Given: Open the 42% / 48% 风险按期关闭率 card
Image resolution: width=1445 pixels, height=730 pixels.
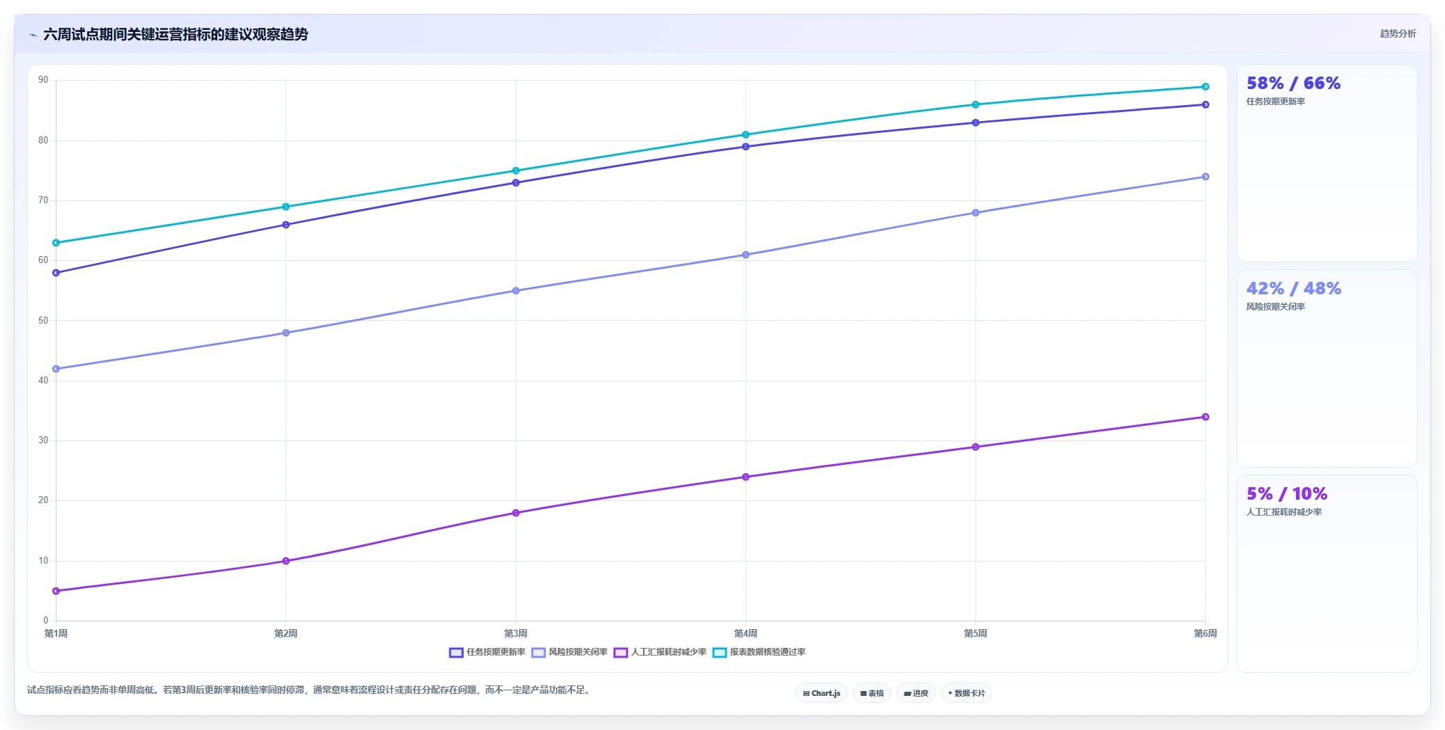Looking at the screenshot, I should [x=1327, y=369].
